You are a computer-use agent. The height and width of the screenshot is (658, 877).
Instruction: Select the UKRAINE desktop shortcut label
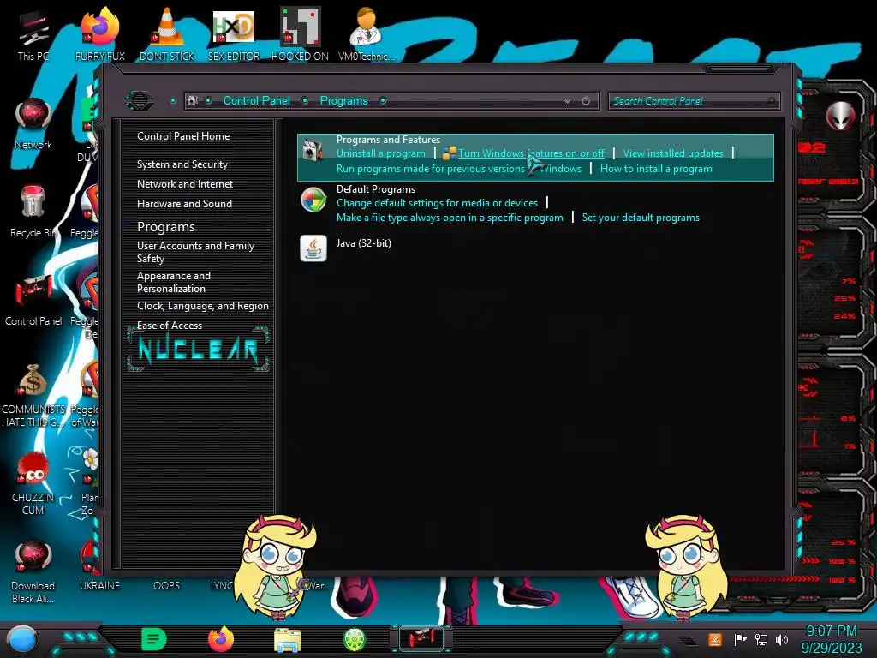99,586
